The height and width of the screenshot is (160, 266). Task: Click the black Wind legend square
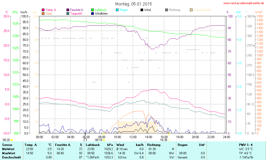coord(142,10)
